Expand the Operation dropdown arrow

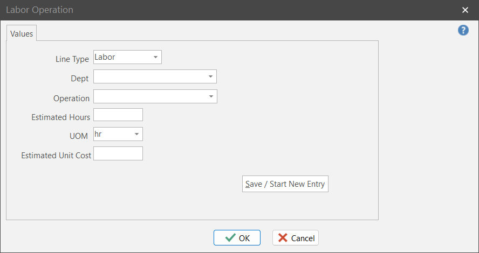pyautogui.click(x=210, y=97)
